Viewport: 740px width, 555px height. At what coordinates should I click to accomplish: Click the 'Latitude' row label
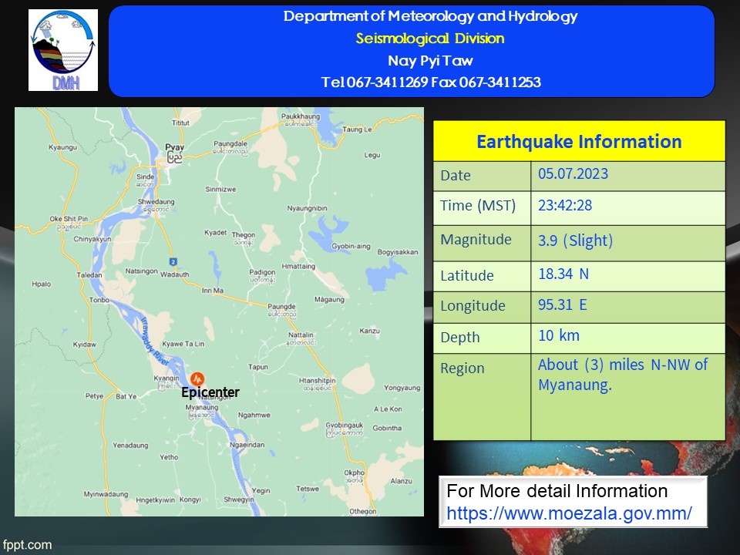point(467,276)
